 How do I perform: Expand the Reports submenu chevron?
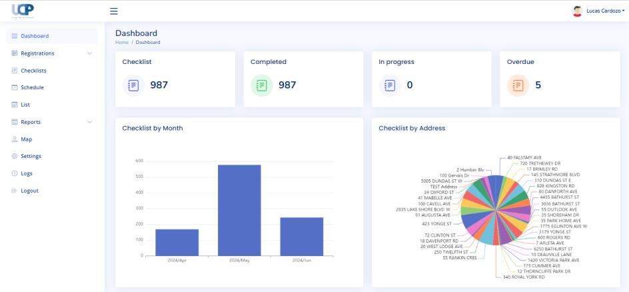(x=89, y=122)
